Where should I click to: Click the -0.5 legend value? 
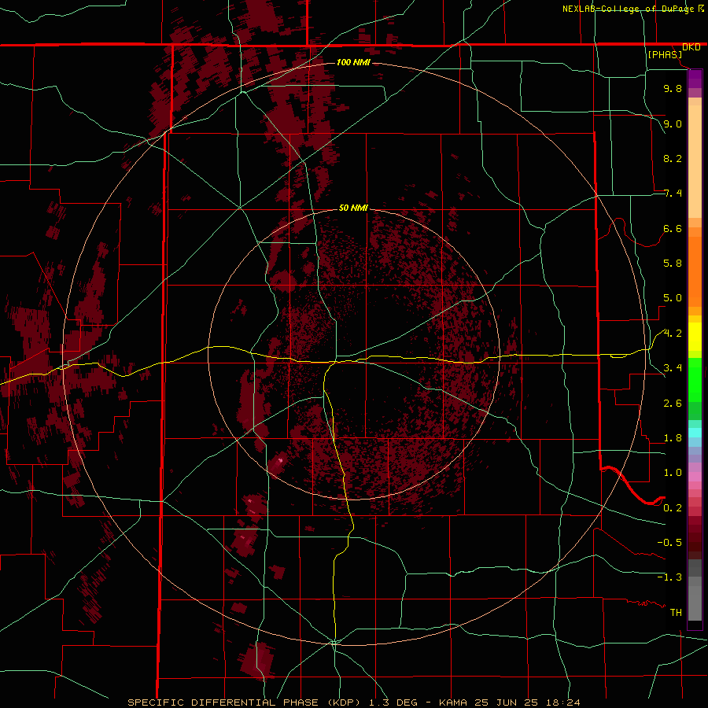click(669, 543)
